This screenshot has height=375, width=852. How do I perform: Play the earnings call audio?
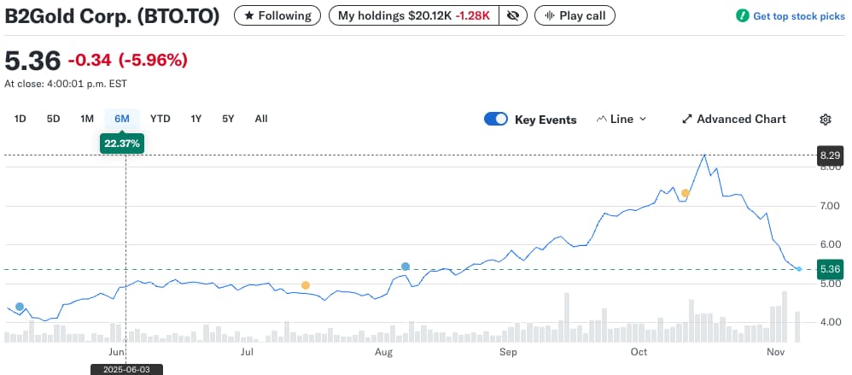coord(574,15)
